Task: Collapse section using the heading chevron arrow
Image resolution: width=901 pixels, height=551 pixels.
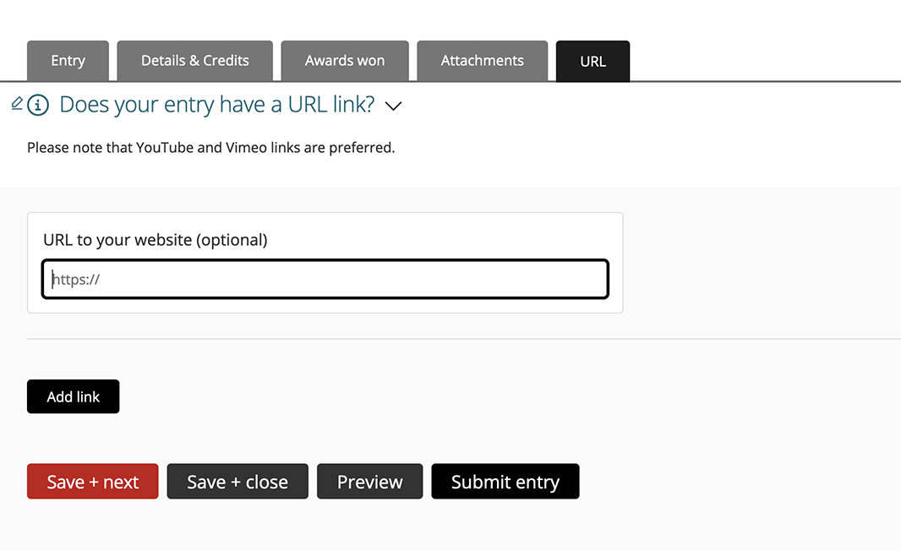Action: click(x=393, y=106)
